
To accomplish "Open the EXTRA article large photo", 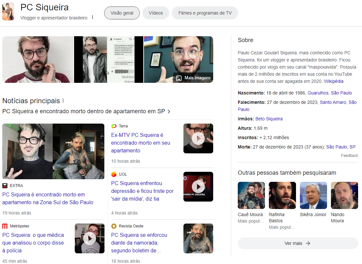I will tap(53, 151).
